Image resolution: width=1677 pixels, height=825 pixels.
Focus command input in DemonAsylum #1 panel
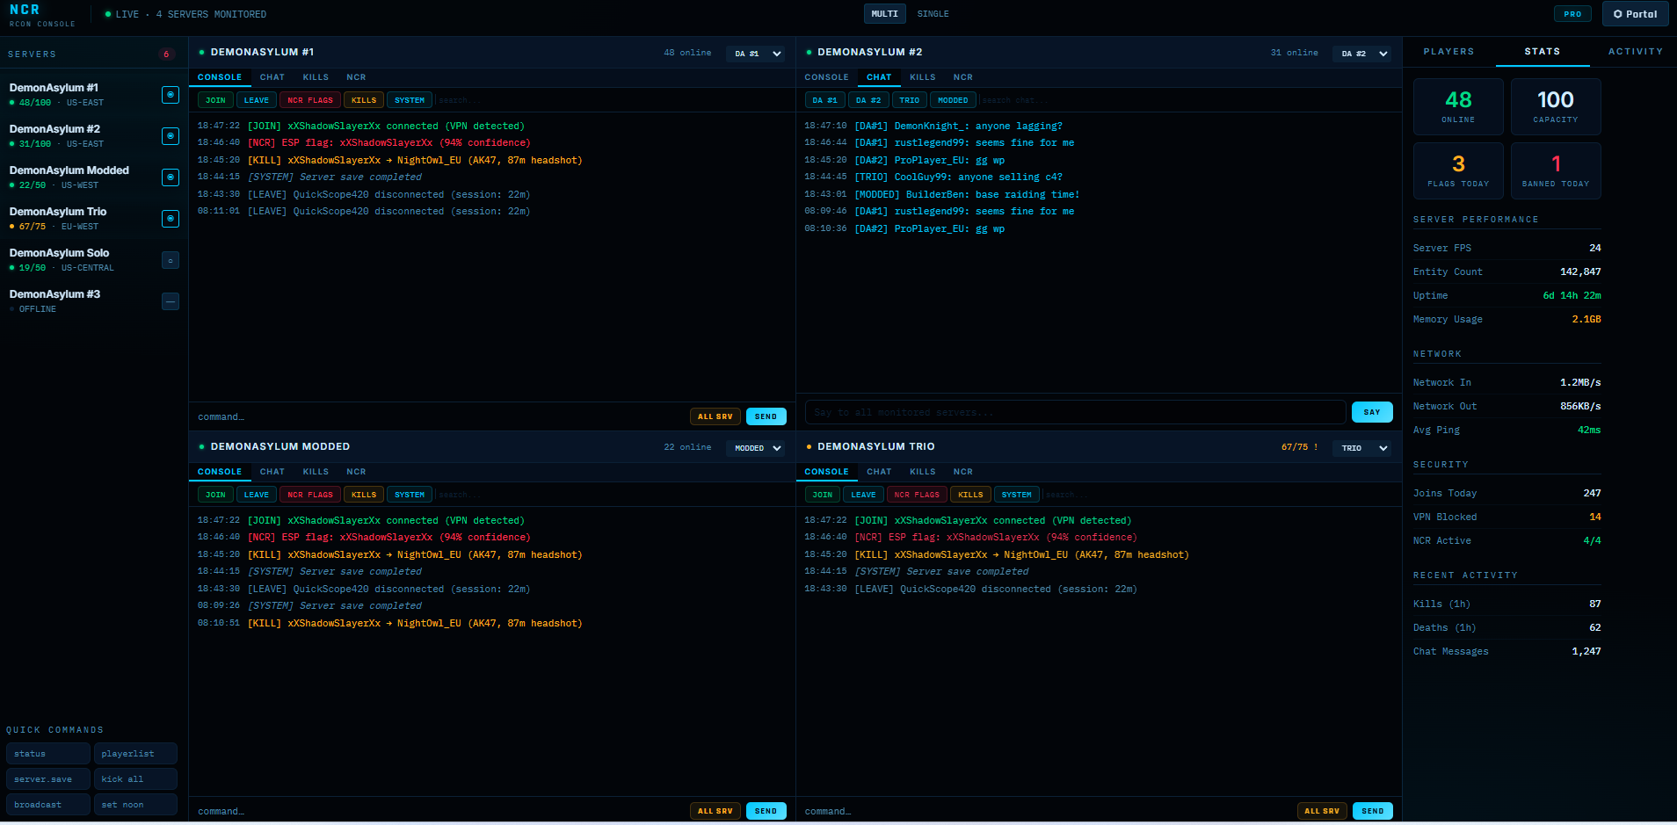click(x=439, y=416)
